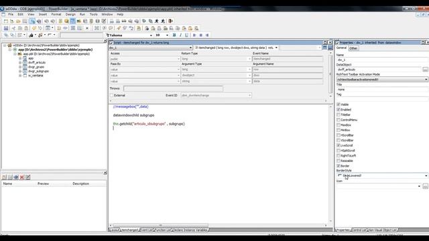Click the highlighted icon left of the undo arrows
The height and width of the screenshot is (241, 429).
pos(33,21)
